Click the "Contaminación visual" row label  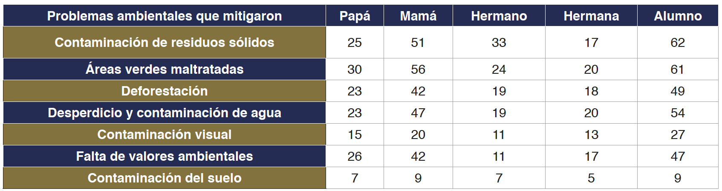[x=165, y=135]
